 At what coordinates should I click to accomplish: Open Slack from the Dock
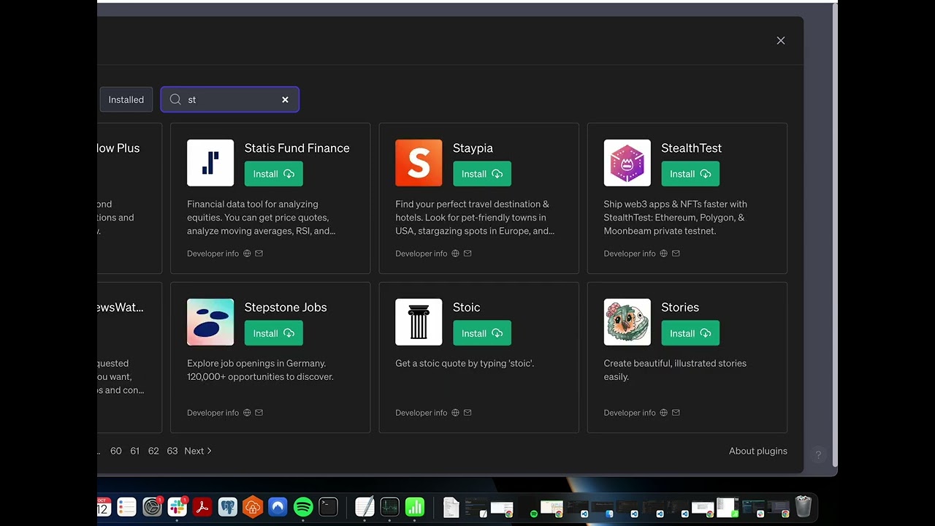click(178, 506)
